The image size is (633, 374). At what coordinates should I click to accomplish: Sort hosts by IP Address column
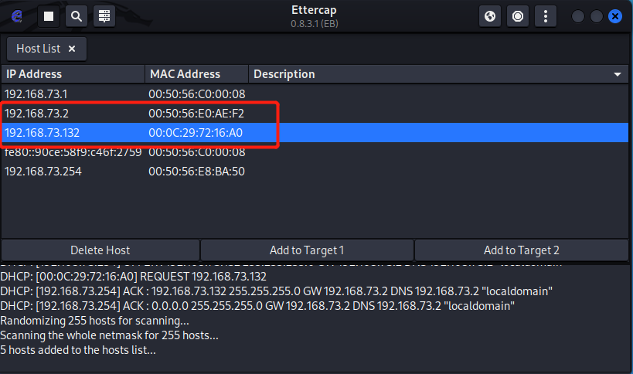(x=73, y=74)
